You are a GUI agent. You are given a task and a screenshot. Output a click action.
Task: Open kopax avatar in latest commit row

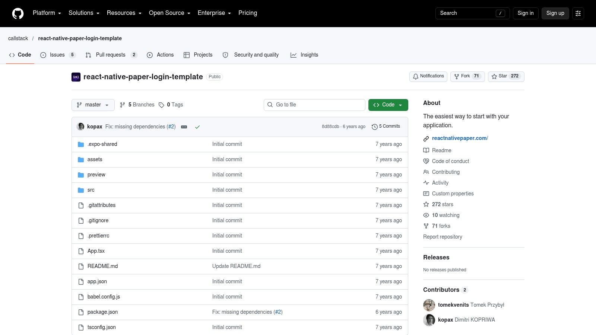(80, 127)
